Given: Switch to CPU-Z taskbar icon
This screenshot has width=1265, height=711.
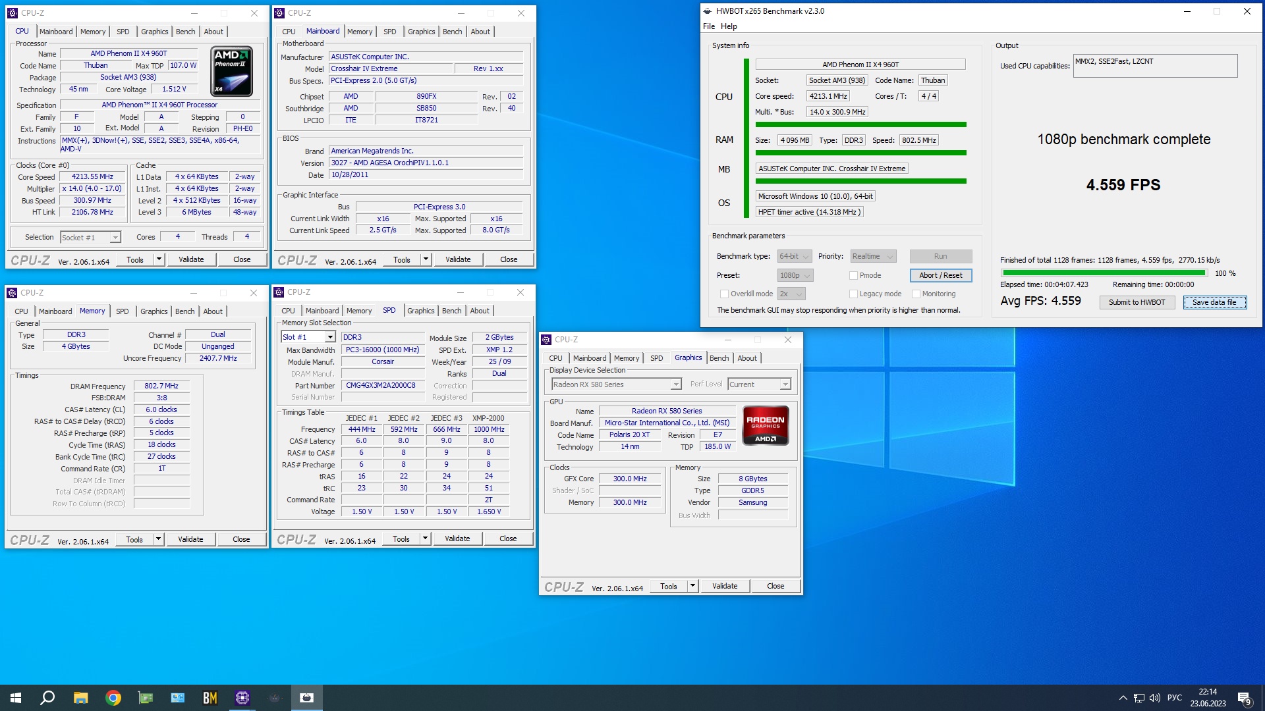Looking at the screenshot, I should (242, 698).
